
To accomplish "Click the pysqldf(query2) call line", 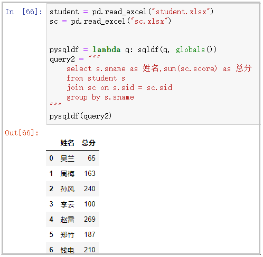I will point(80,116).
